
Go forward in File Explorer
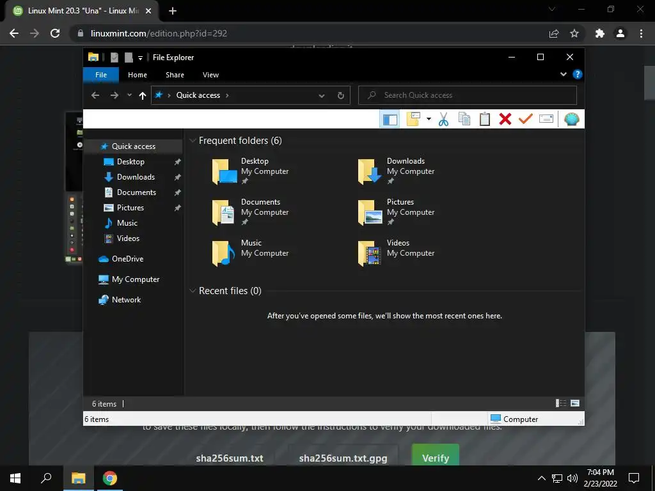click(x=114, y=95)
